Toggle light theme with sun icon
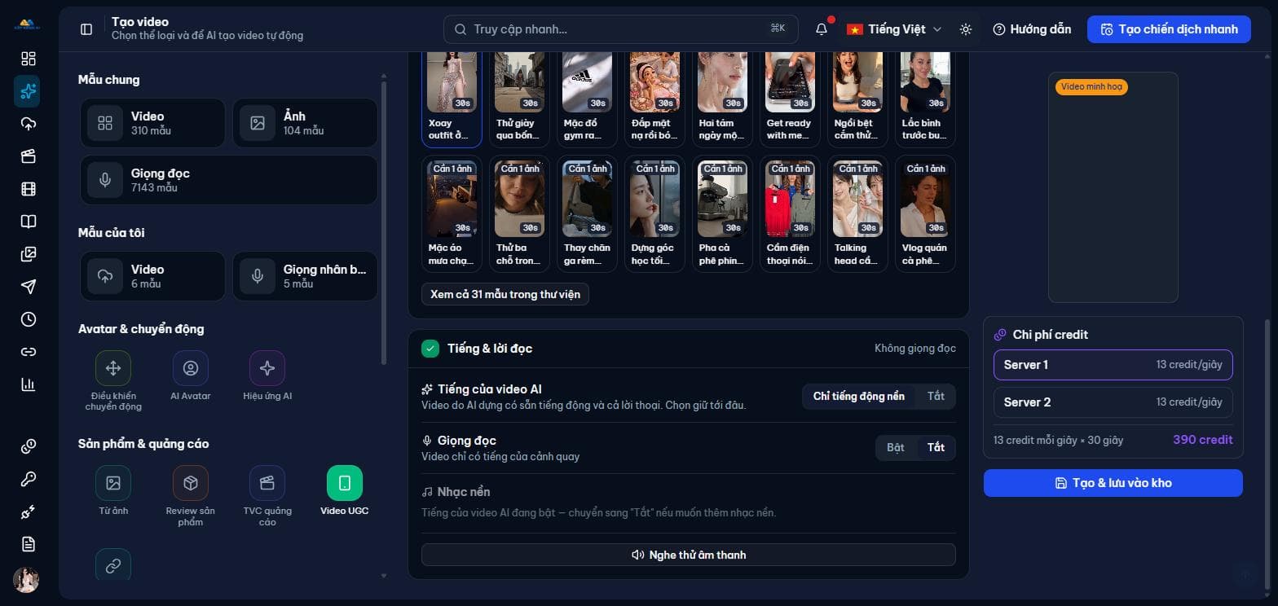1278x606 pixels. coord(966,29)
